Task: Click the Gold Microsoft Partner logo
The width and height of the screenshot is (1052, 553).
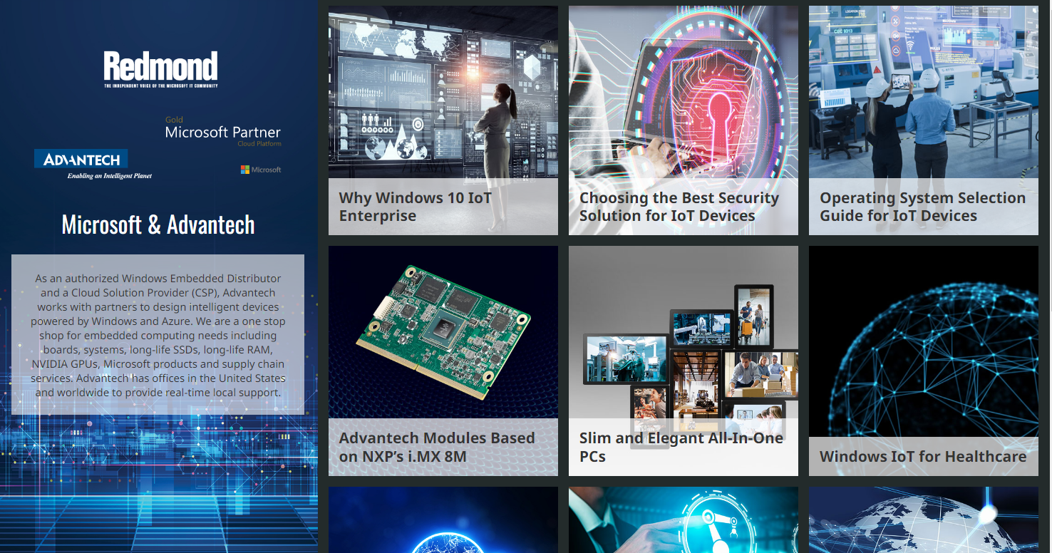Action: coord(223,132)
